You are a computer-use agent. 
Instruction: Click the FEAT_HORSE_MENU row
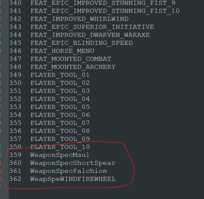point(62,51)
